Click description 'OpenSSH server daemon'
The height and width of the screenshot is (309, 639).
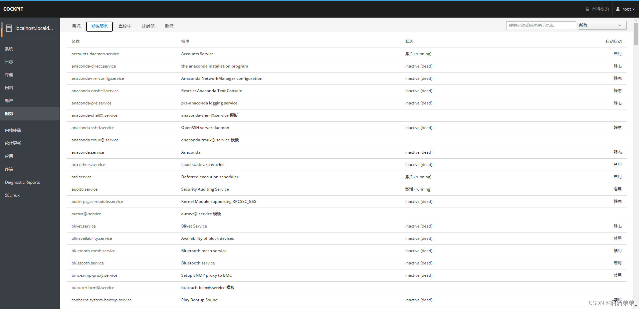205,128
